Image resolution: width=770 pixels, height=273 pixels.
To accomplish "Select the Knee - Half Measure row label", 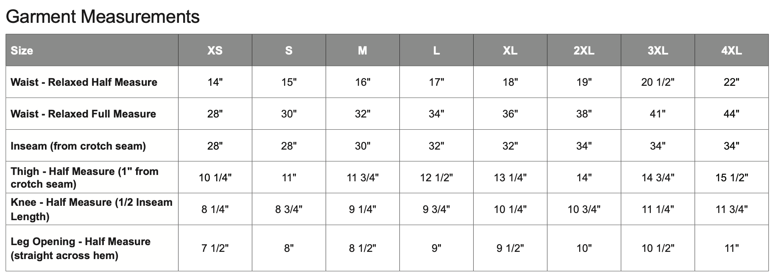I will pos(92,209).
